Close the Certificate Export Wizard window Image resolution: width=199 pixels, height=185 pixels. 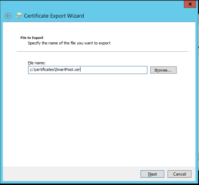190,4
